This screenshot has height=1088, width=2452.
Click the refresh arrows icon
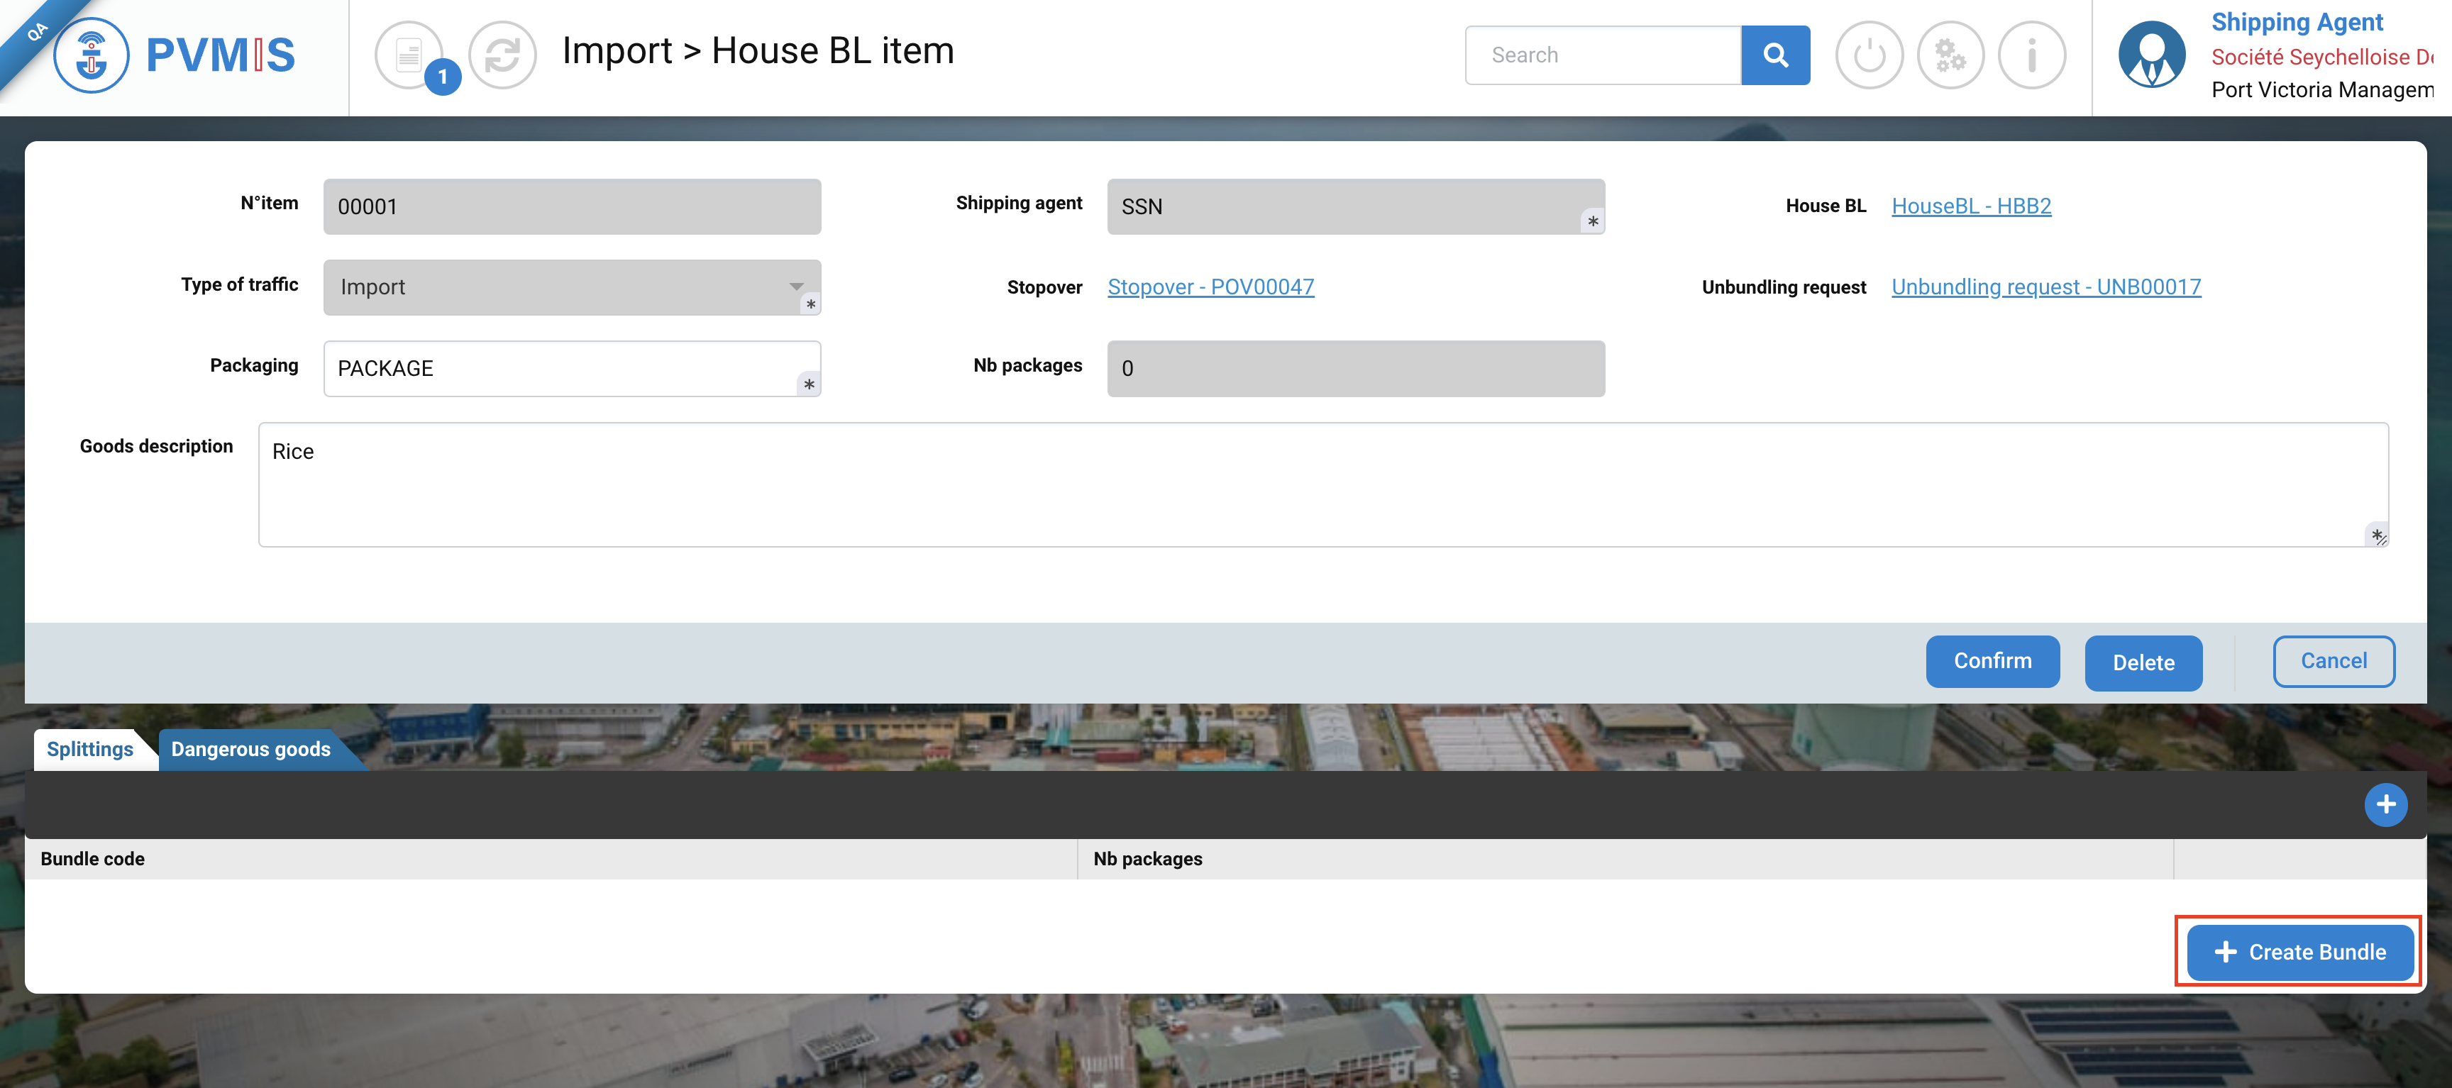[x=502, y=55]
